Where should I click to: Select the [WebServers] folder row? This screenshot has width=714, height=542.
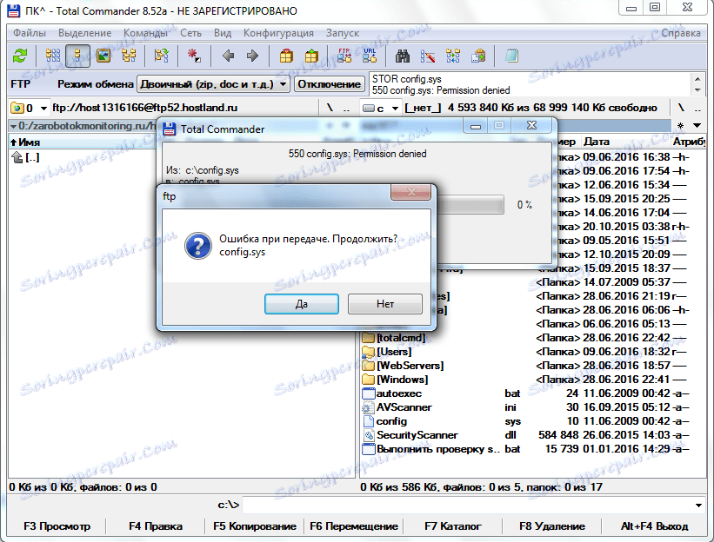coord(533,366)
